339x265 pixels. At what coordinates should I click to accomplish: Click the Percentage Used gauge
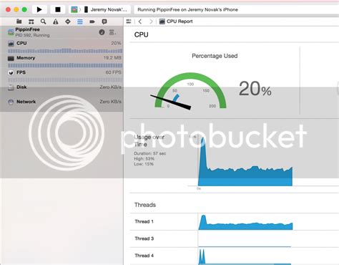[x=190, y=92]
